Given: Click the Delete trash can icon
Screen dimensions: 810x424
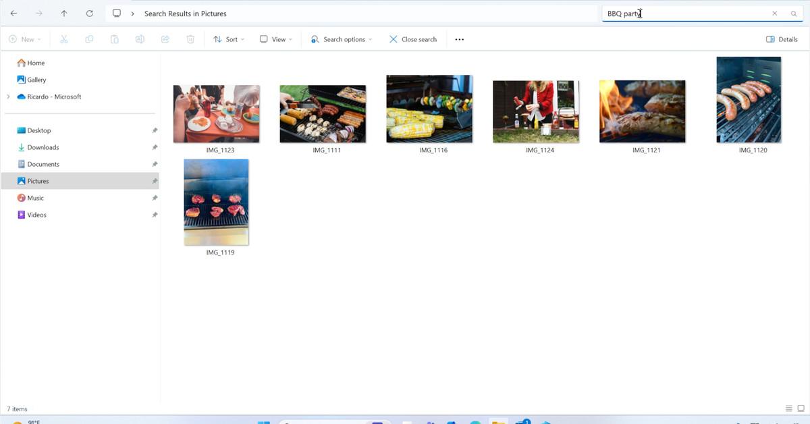Looking at the screenshot, I should click(190, 39).
